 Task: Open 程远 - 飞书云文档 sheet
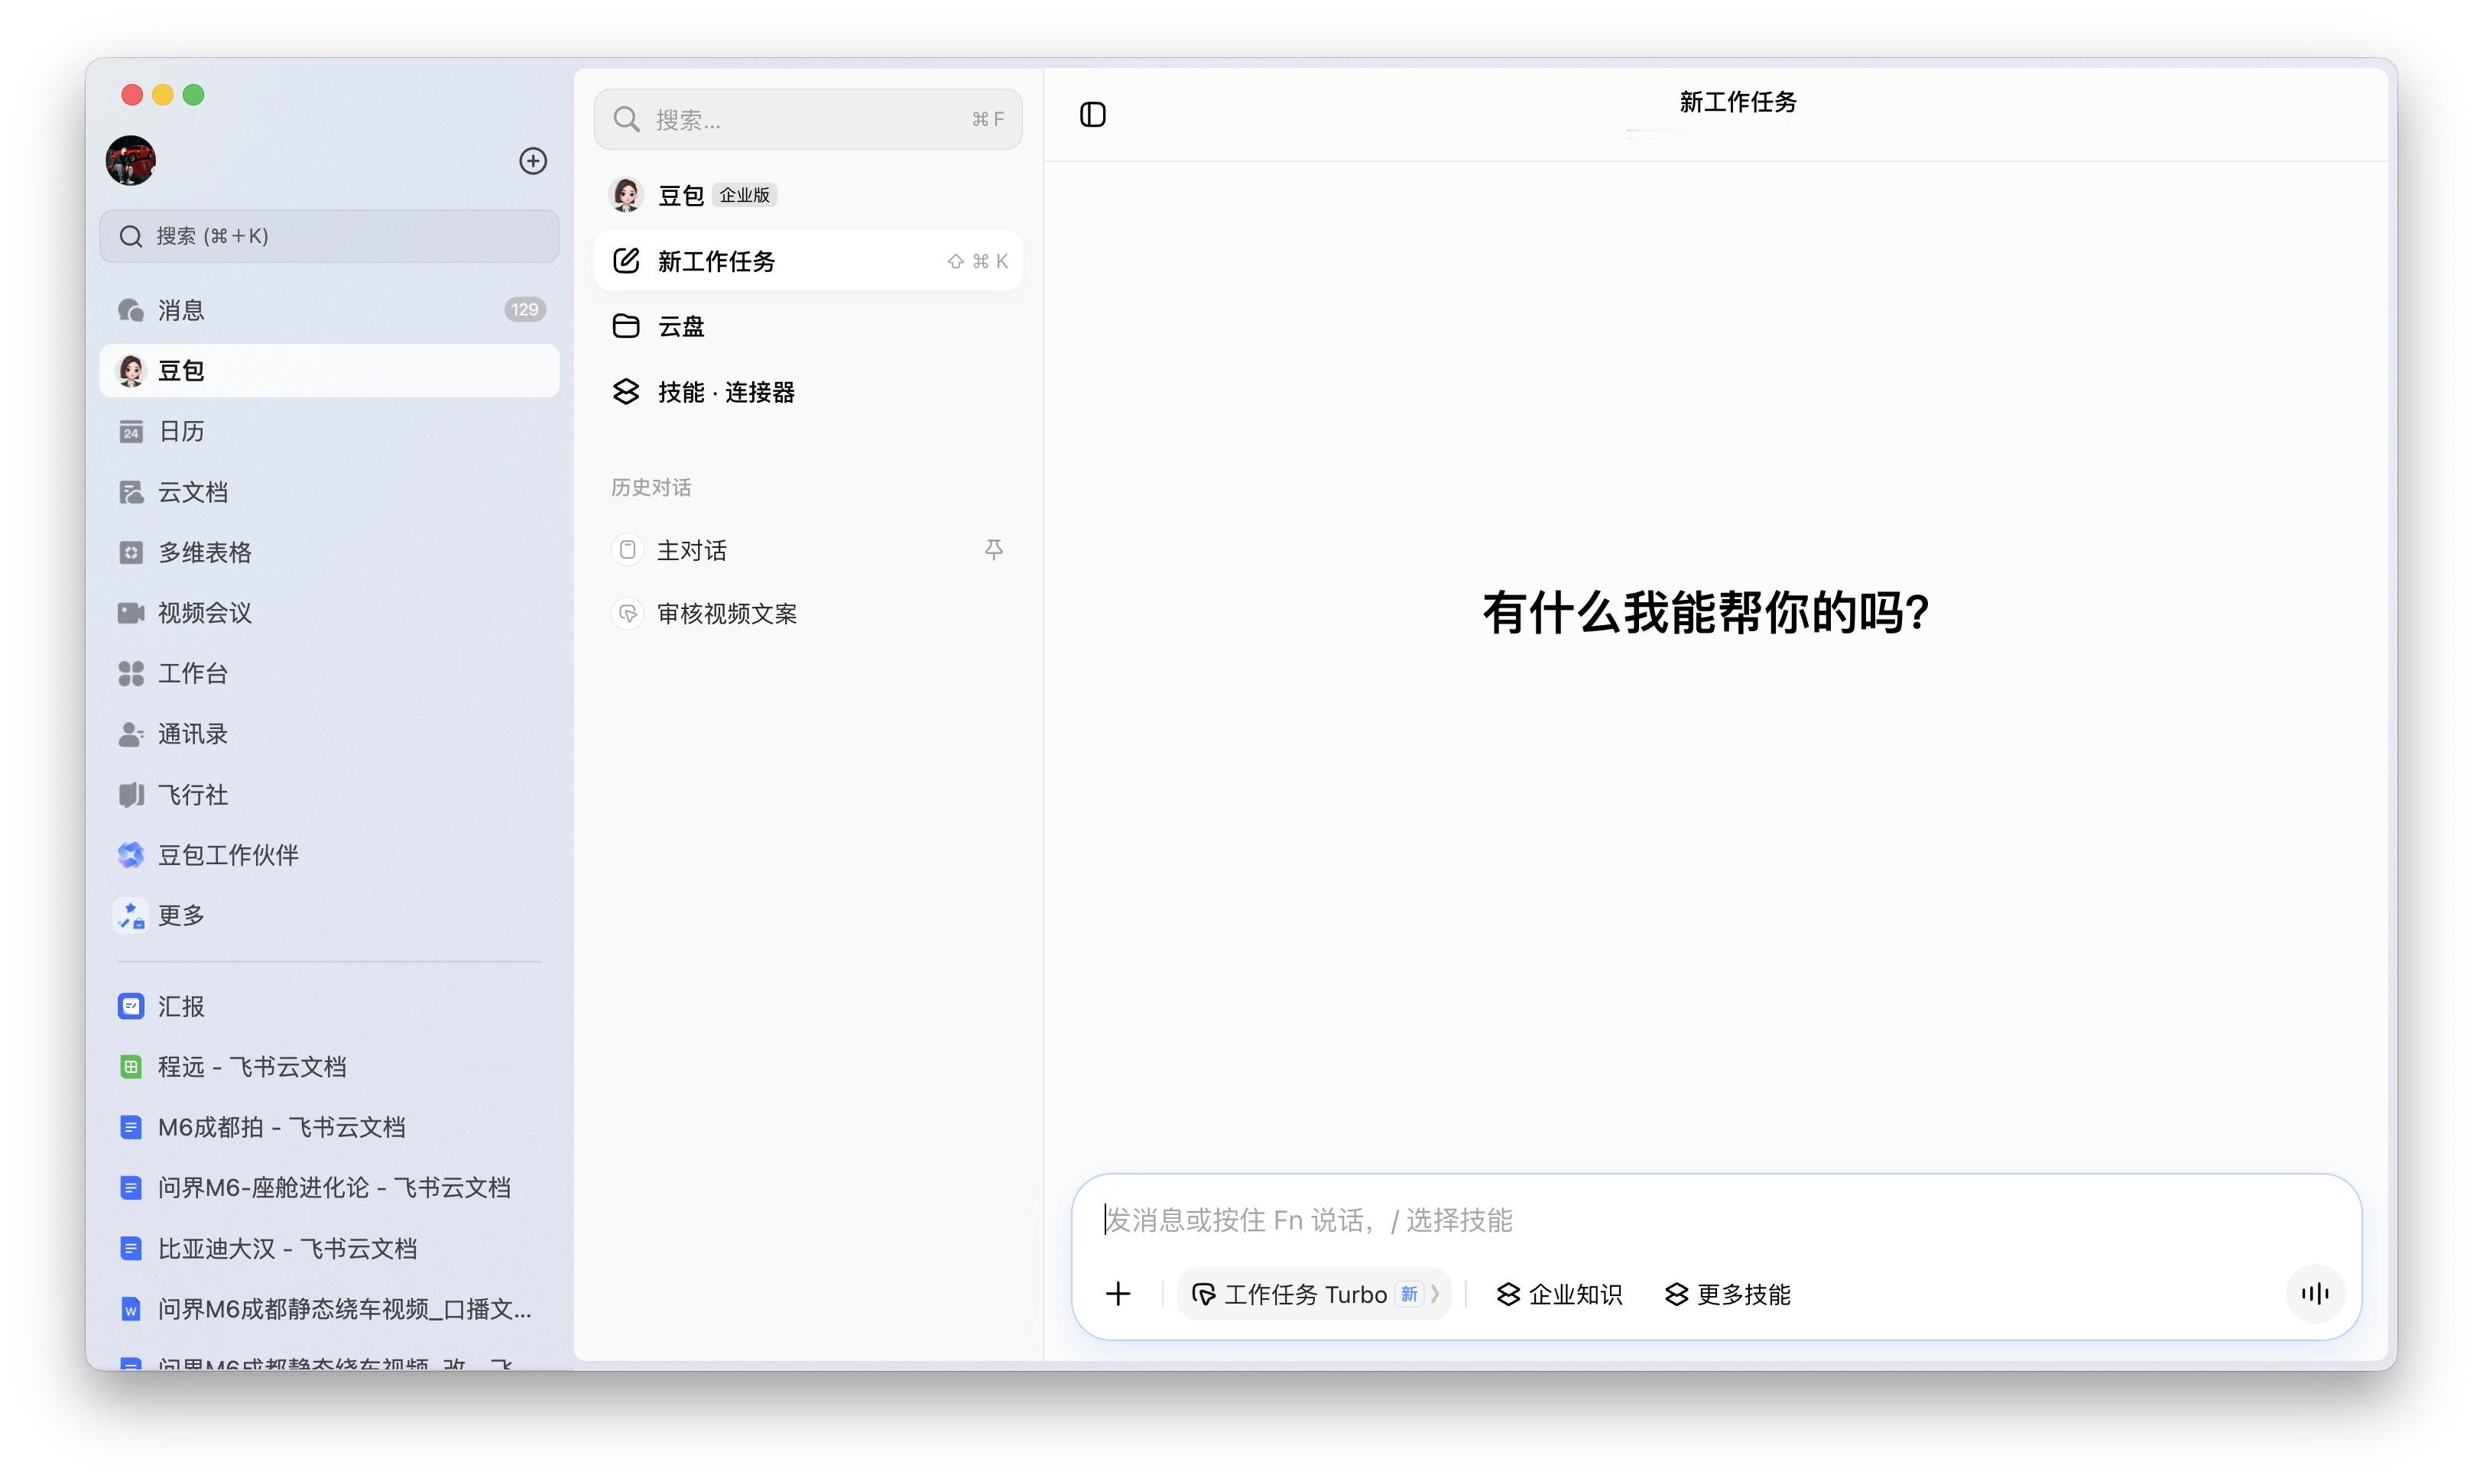pos(329,1067)
